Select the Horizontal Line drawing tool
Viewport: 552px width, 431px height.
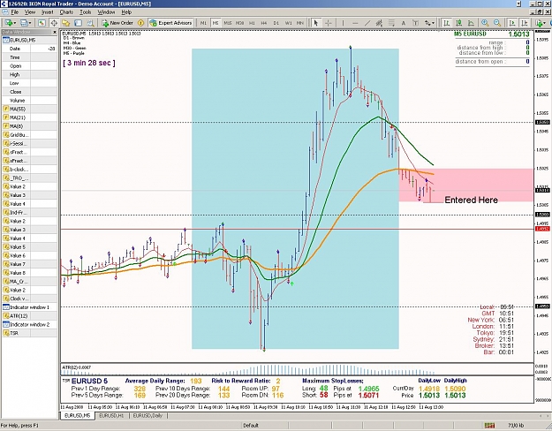(x=355, y=23)
